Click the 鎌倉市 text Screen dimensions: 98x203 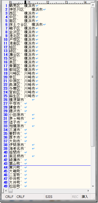(15, 107)
